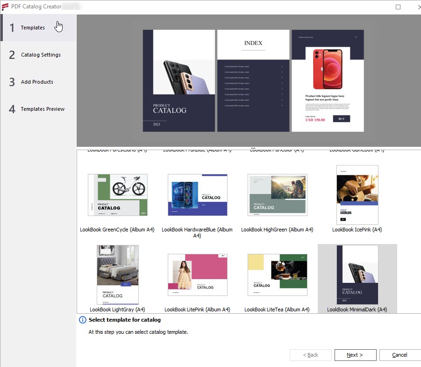Viewport: 421px width, 367px height.
Task: Click the 'LookBook GreenCycle (Album A4)' label
Action: (x=117, y=230)
